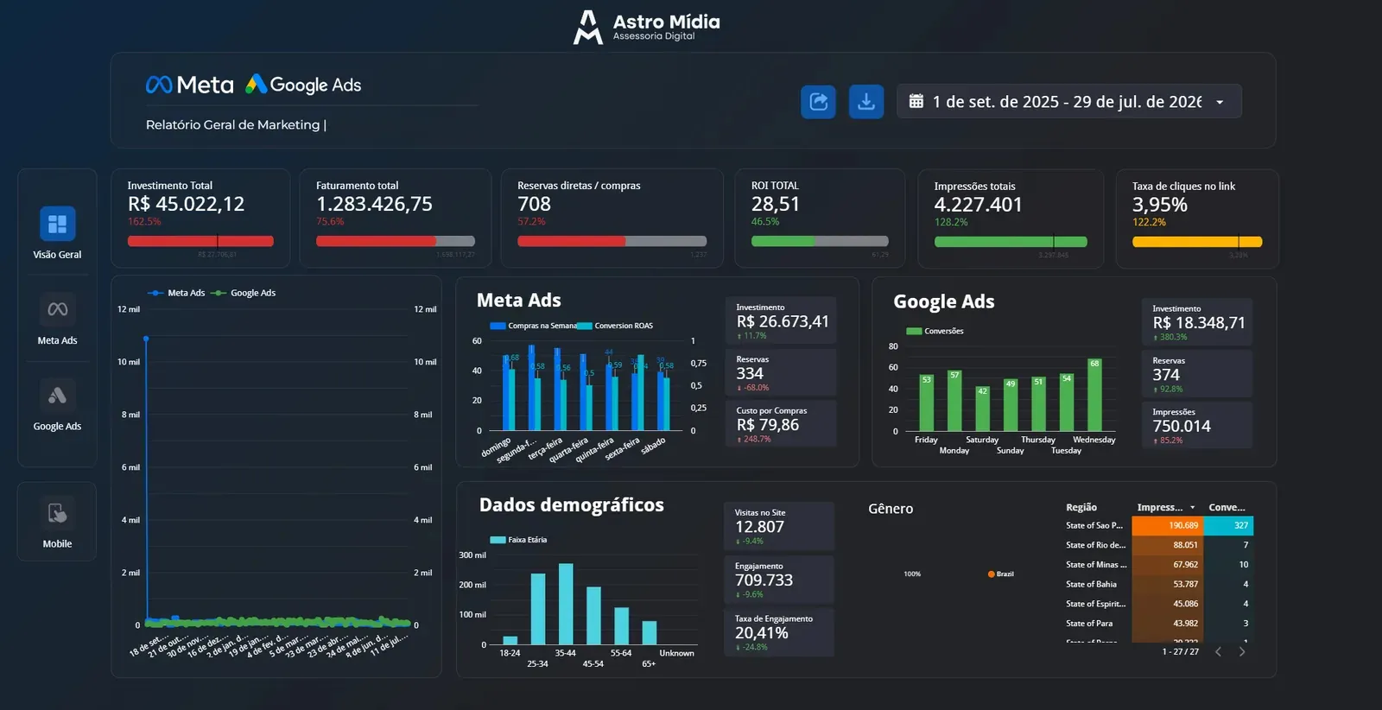Image resolution: width=1382 pixels, height=710 pixels.
Task: Expand the date range dropdown arrow
Action: click(x=1220, y=102)
